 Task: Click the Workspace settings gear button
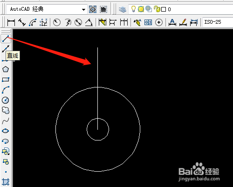(x=93, y=9)
